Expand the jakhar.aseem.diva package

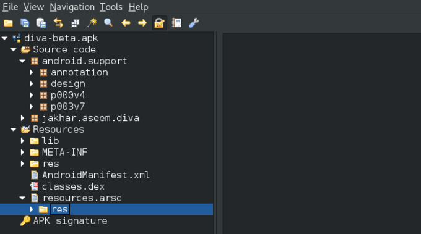(x=22, y=118)
